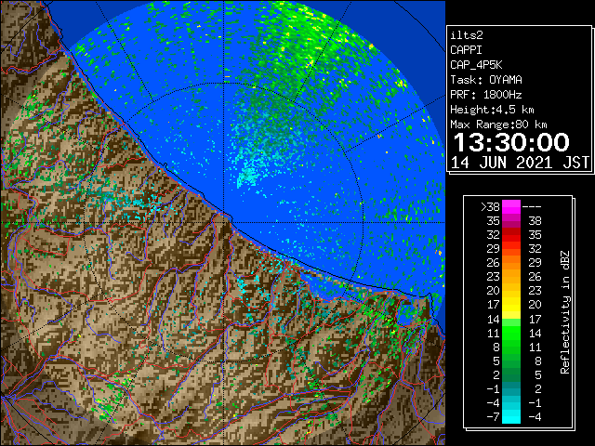
Task: Click the CAP_4P5K text
Action: tap(476, 65)
